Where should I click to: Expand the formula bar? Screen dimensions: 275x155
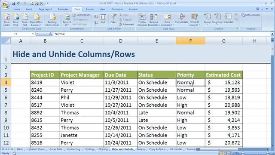[272, 34]
